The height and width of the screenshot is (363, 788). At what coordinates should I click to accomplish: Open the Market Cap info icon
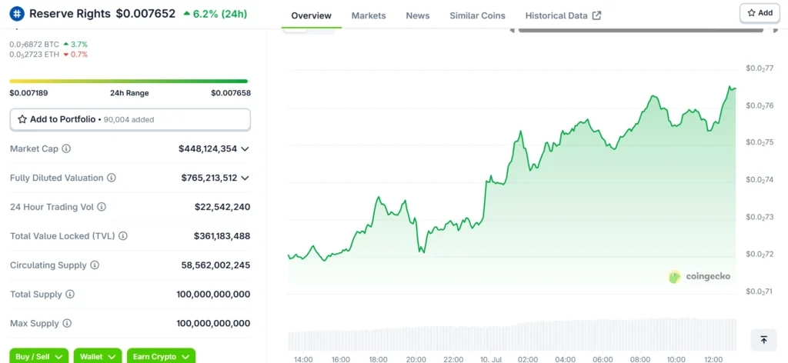[x=66, y=148]
